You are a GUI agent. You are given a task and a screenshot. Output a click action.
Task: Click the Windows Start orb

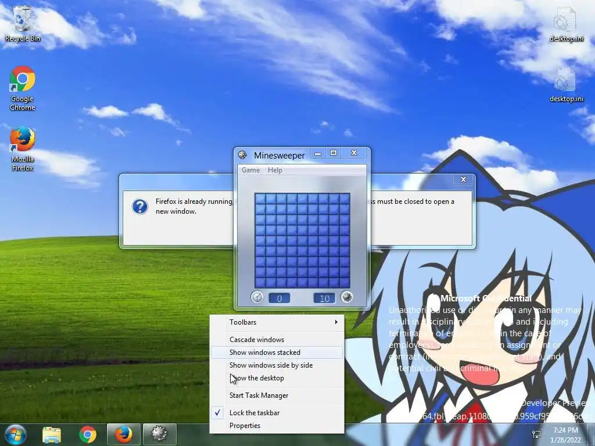click(16, 434)
